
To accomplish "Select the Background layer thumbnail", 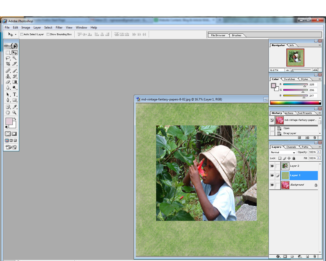I will (285, 185).
